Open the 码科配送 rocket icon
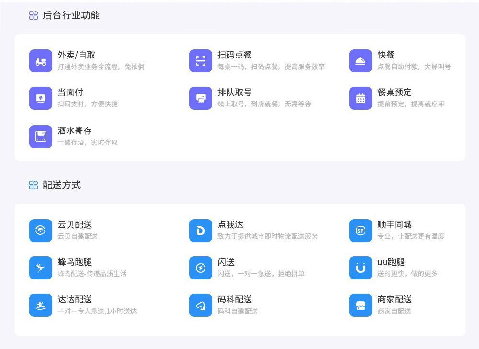This screenshot has height=349, width=479. (x=201, y=305)
